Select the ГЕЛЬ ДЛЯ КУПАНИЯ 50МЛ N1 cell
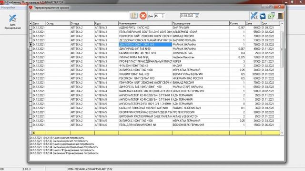305x171 pixels. 145,125
